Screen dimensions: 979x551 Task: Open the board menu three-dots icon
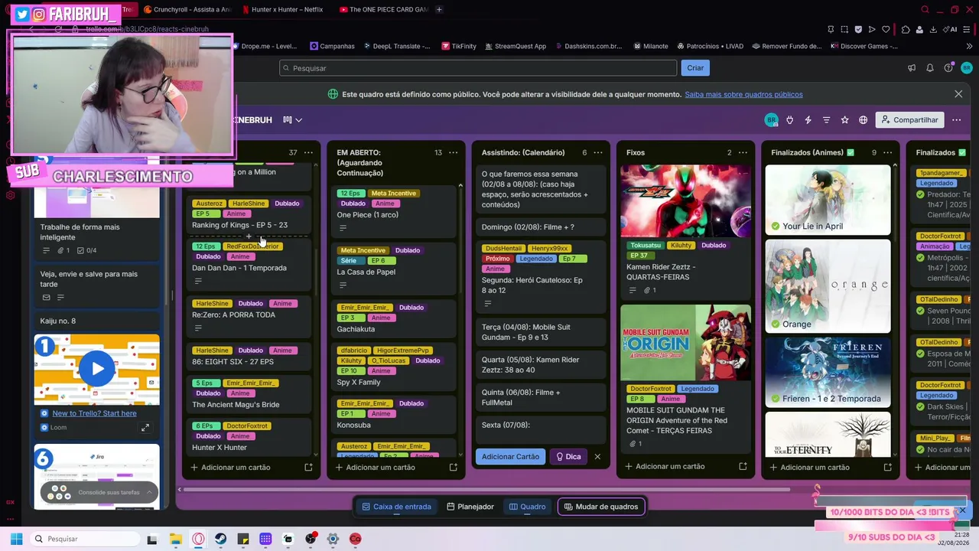pyautogui.click(x=956, y=120)
